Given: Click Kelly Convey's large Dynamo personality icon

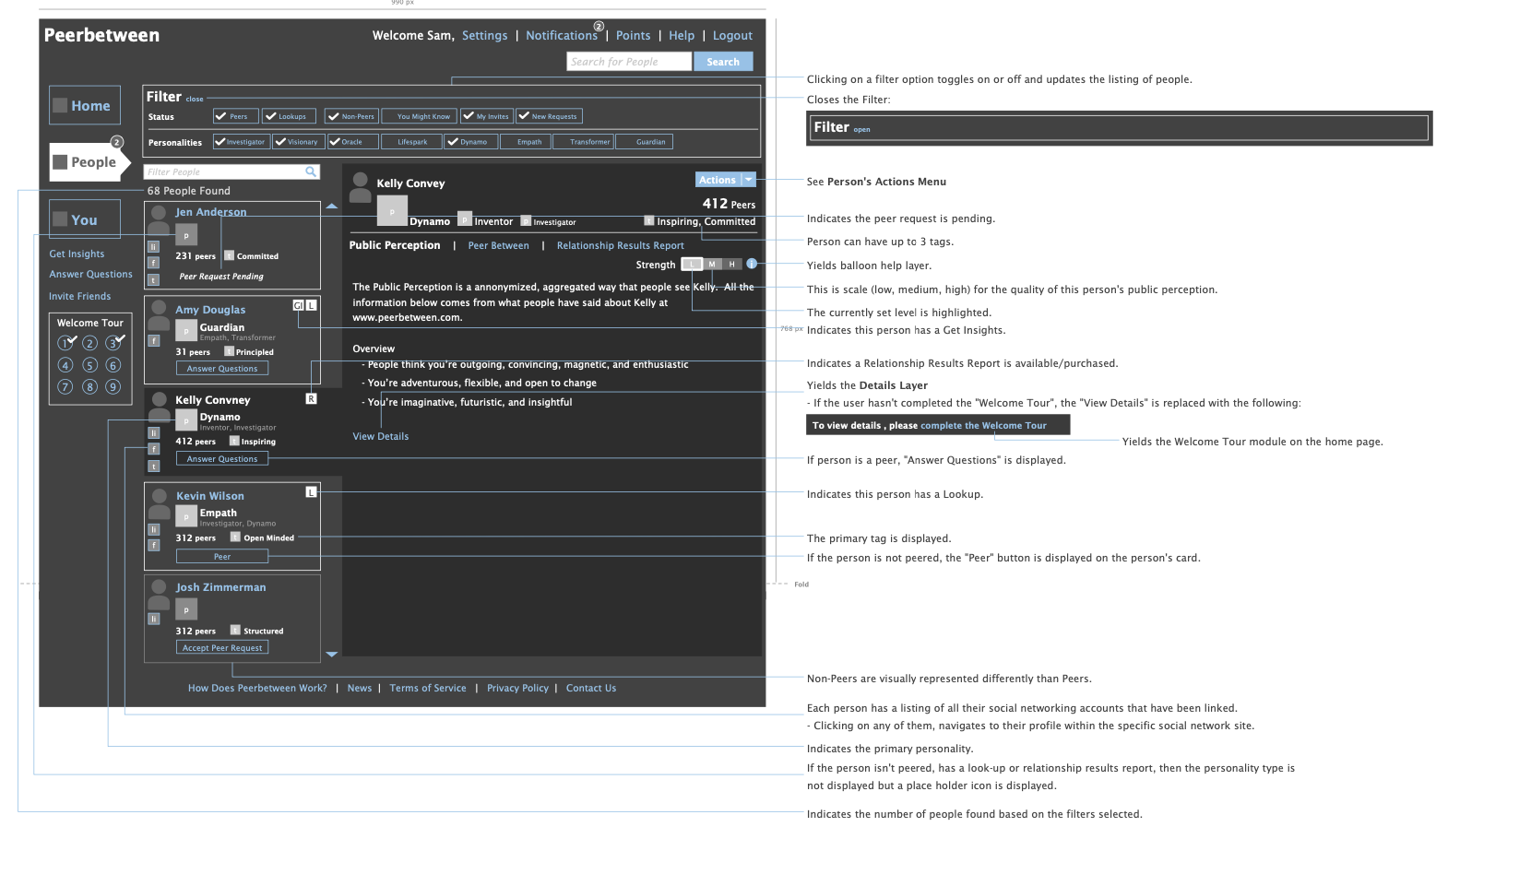Looking at the screenshot, I should [x=392, y=211].
